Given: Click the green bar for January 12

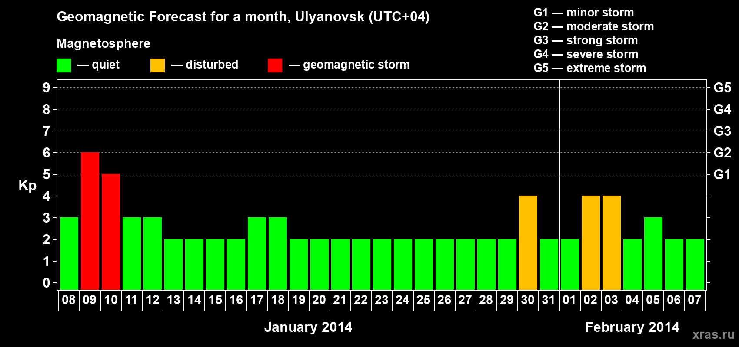Looking at the screenshot, I should click(x=153, y=253).
